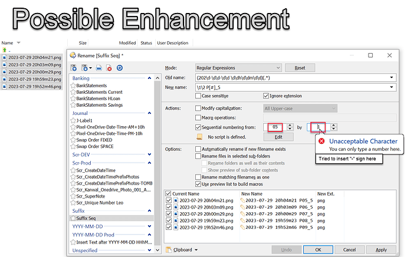Click the User Description column header
407x257 pixels.
tap(173, 43)
